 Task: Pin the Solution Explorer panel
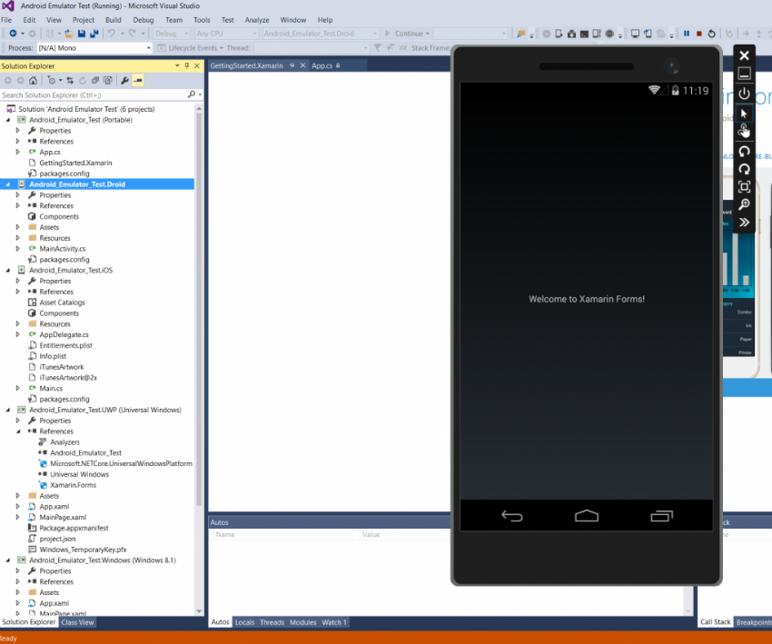tap(186, 64)
